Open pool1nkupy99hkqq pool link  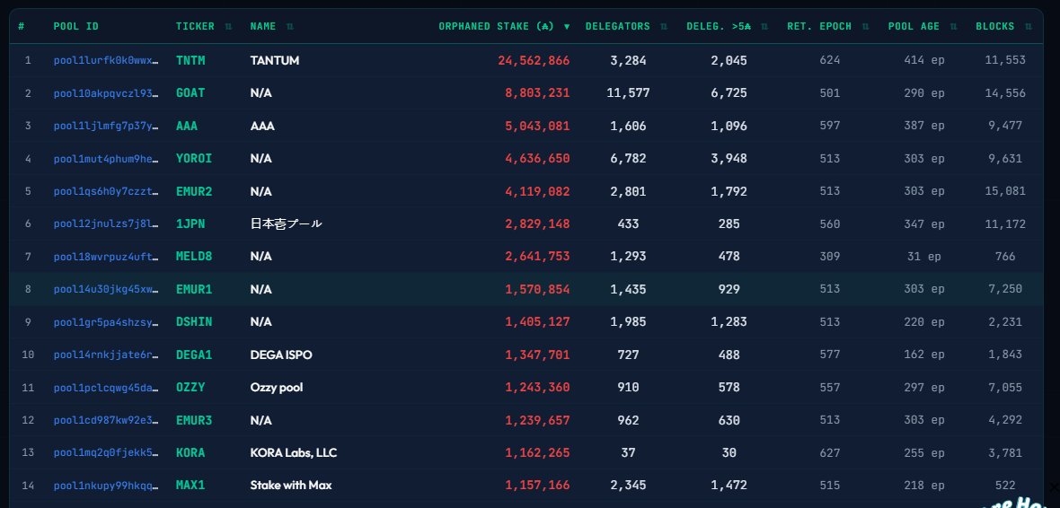click(x=106, y=486)
